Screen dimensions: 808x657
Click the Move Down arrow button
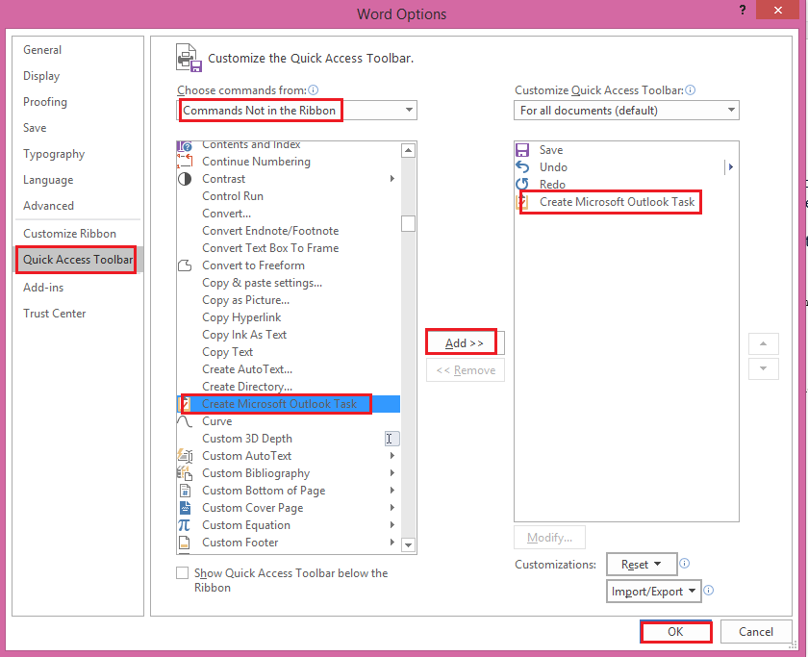(763, 368)
